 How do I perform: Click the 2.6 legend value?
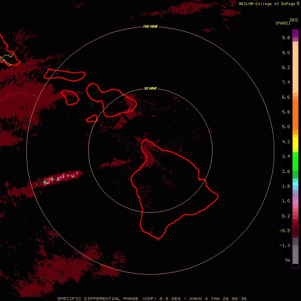click(x=286, y=172)
